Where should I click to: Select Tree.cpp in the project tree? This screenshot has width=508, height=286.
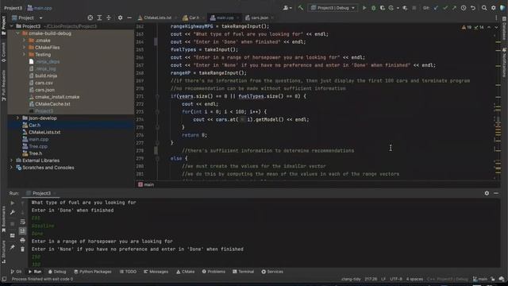click(38, 146)
